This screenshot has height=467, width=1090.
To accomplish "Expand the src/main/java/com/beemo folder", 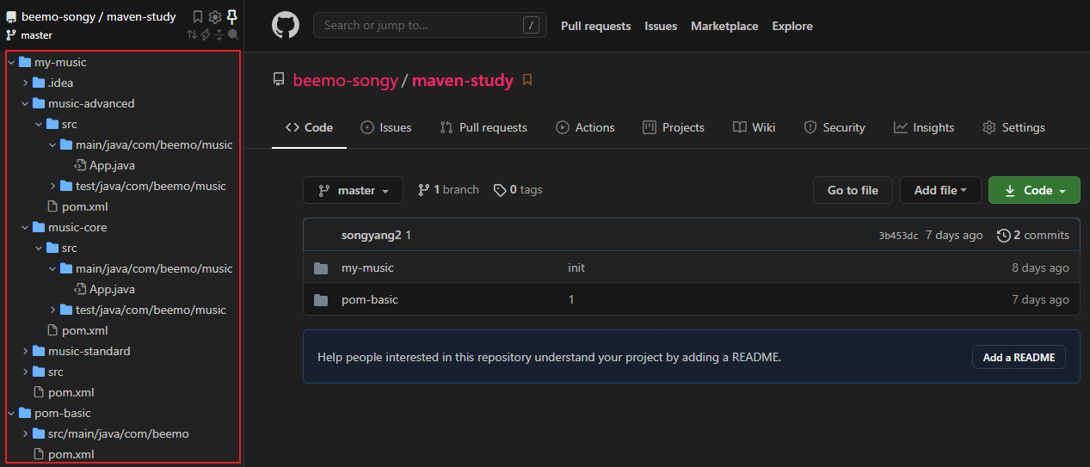I will pyautogui.click(x=25, y=433).
